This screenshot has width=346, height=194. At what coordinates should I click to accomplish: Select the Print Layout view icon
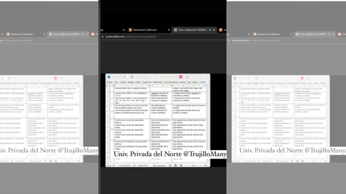[175, 165]
